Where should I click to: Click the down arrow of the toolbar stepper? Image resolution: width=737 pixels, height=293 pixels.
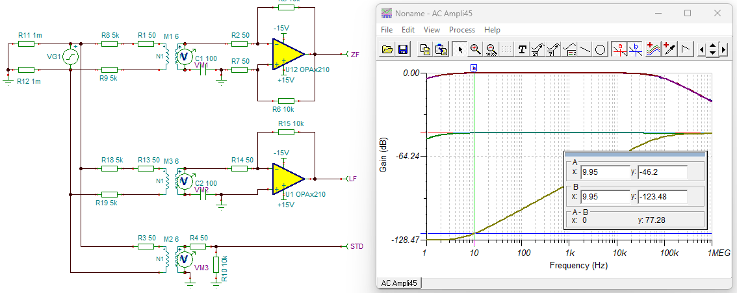pyautogui.click(x=712, y=53)
